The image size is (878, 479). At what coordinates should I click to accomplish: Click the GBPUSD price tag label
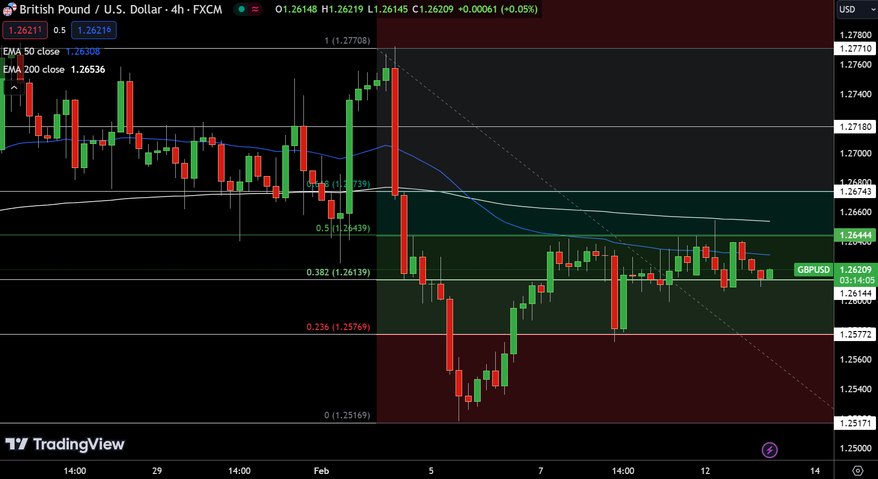(813, 269)
